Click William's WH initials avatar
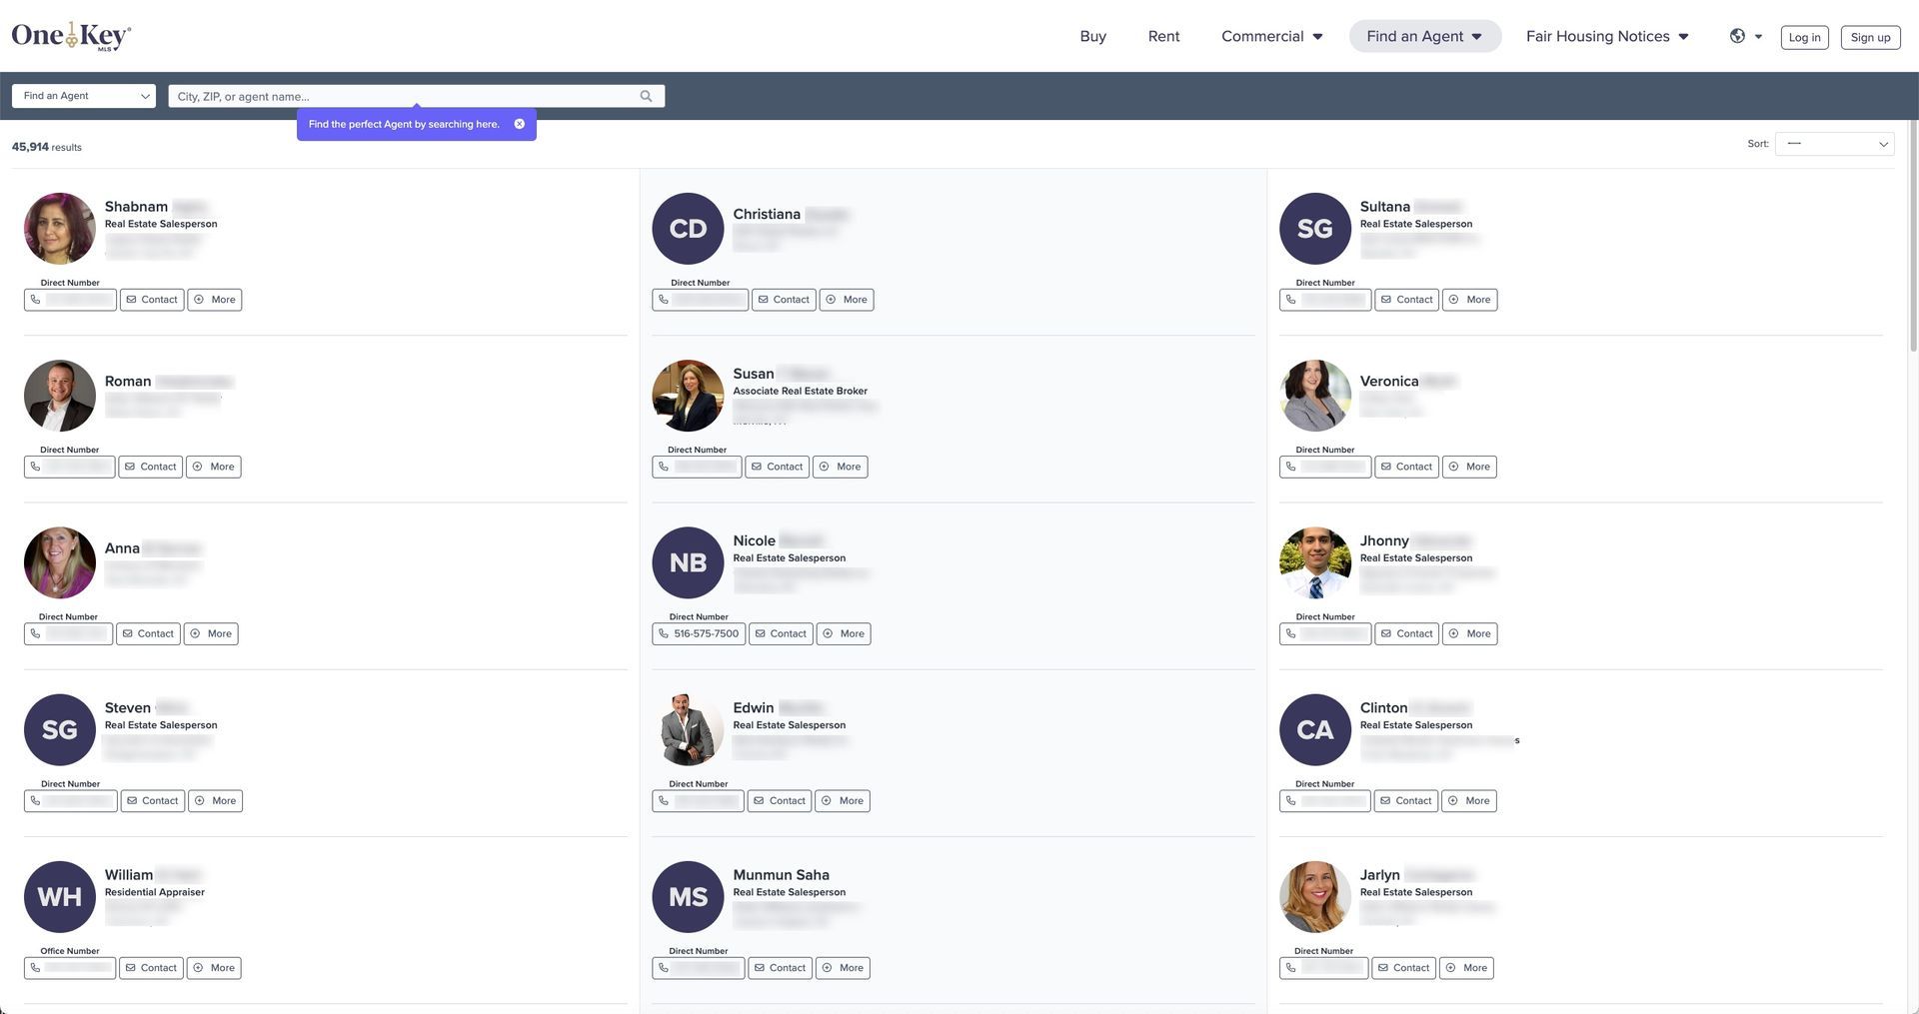 [x=60, y=897]
